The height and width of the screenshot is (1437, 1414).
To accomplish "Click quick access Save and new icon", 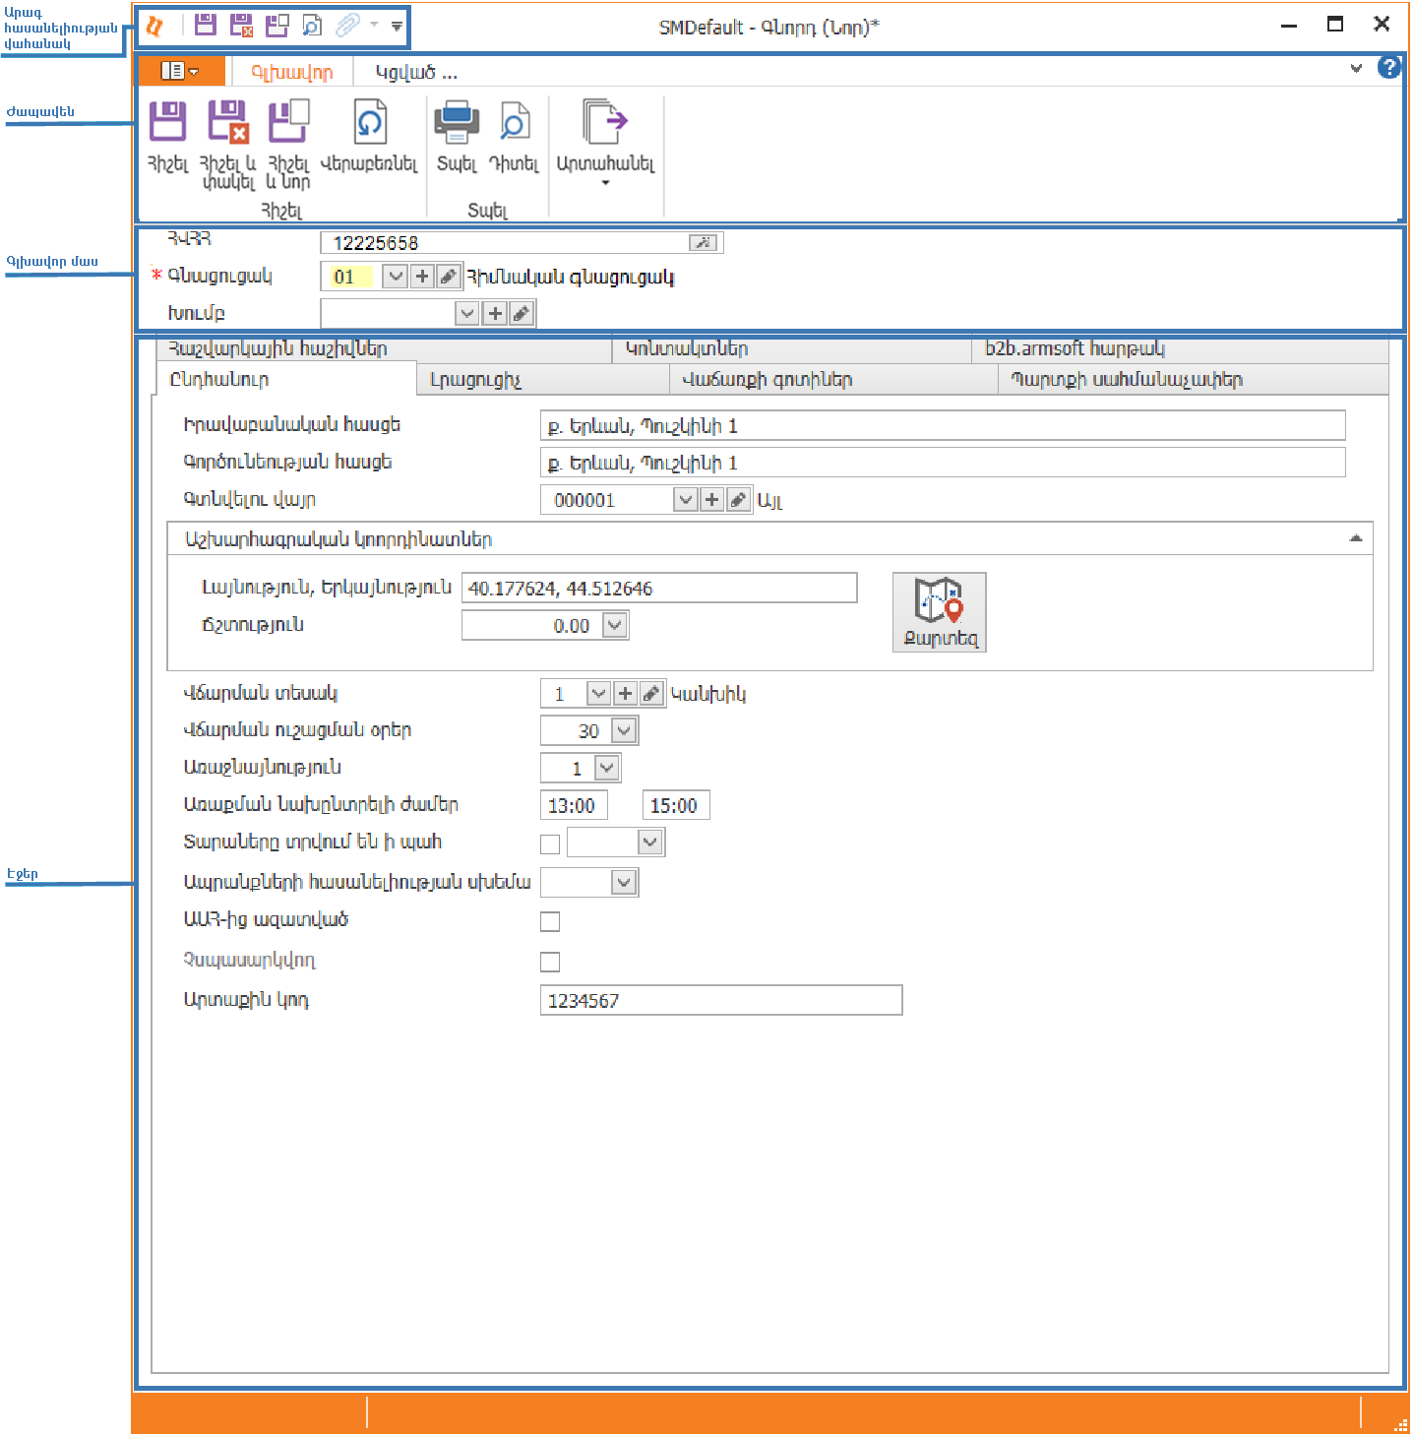I will point(277,26).
